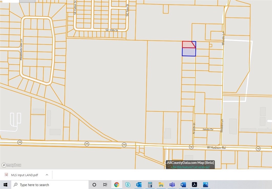Image resolution: width=272 pixels, height=189 pixels.
Task: Select the blue highlighted parcel
Action: 189,52
